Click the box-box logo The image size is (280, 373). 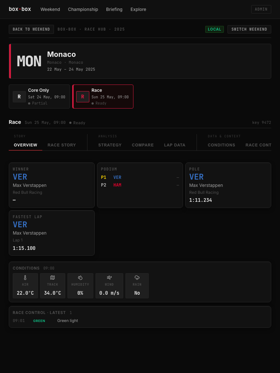[20, 9]
